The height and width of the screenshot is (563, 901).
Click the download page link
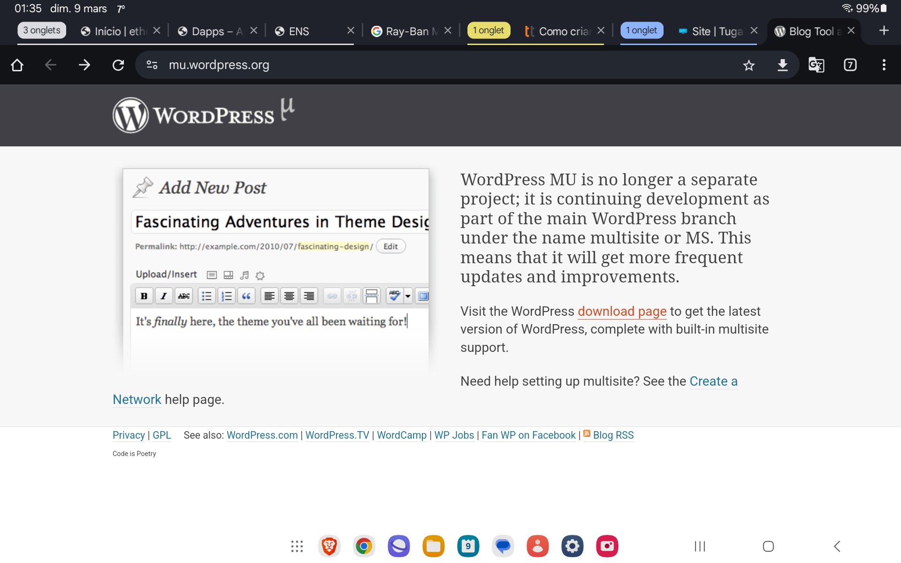point(622,311)
